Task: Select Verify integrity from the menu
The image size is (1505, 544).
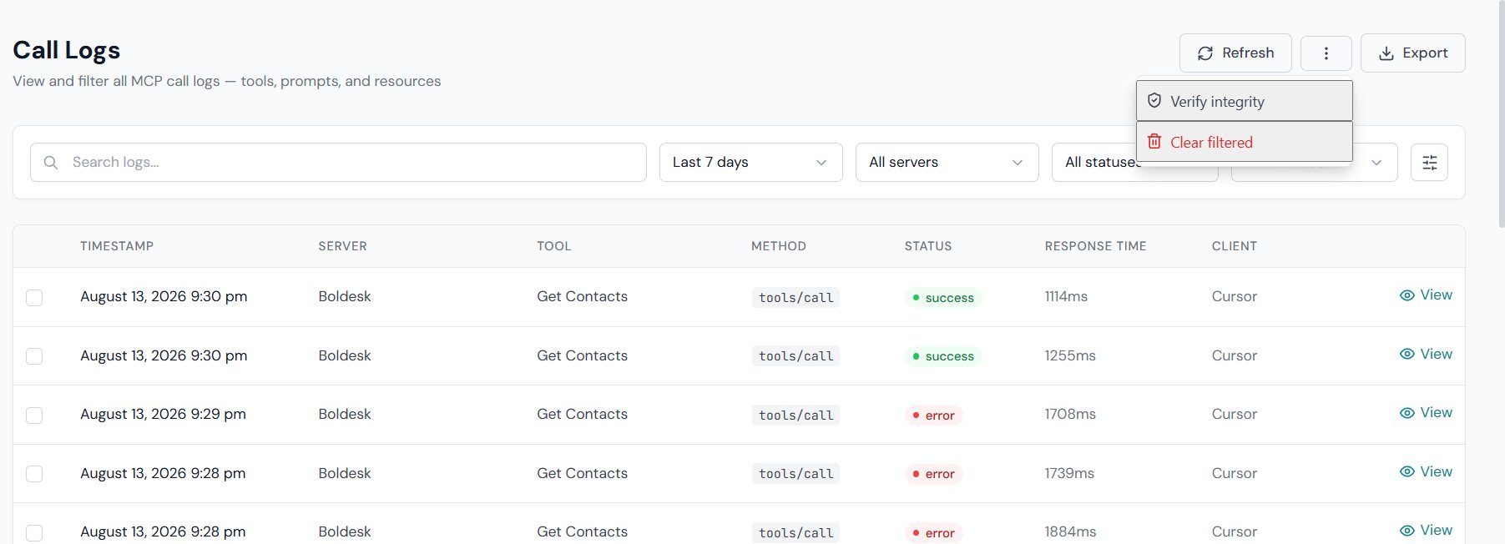Action: tap(1244, 101)
